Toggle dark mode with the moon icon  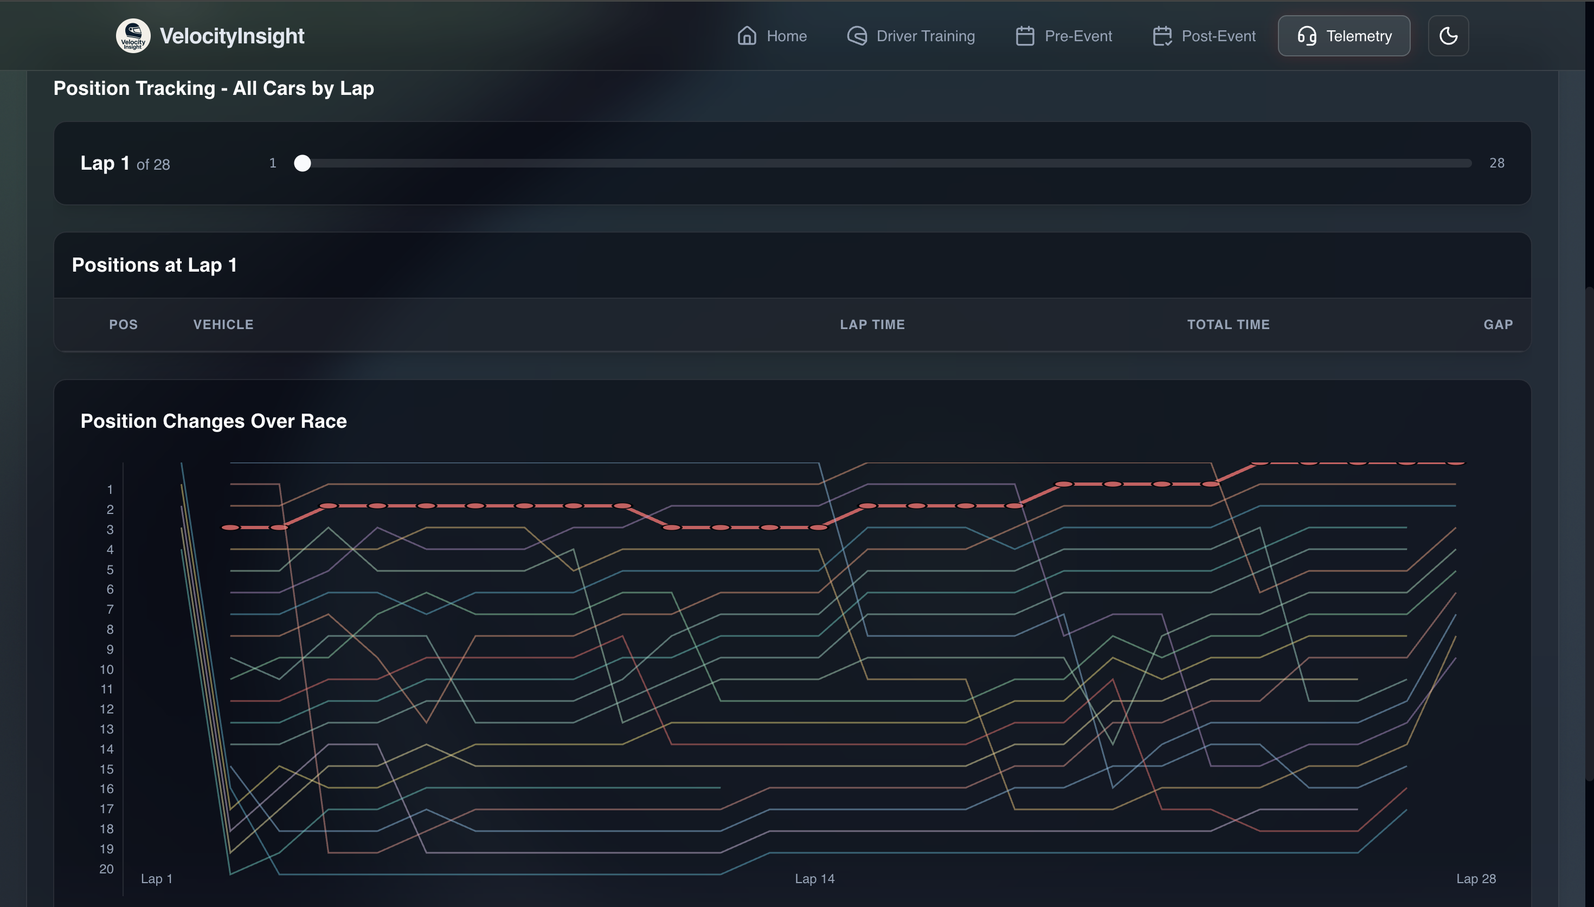pyautogui.click(x=1448, y=35)
